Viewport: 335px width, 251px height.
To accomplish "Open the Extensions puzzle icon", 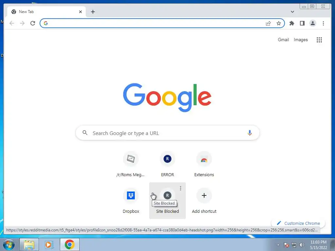I will pos(292,23).
